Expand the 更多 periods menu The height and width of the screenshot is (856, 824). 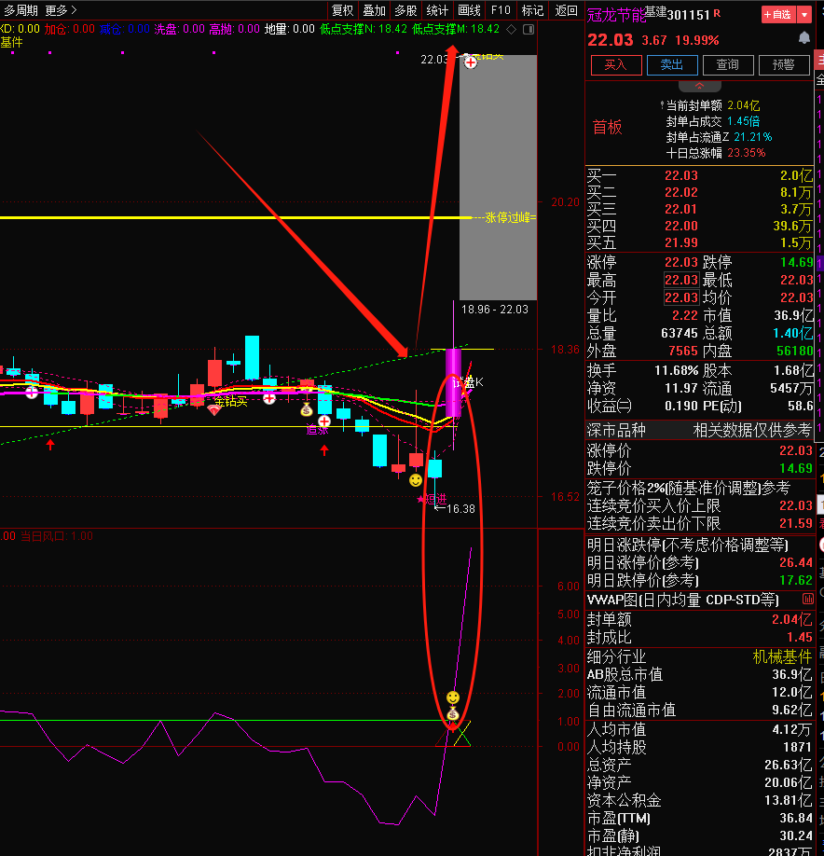[62, 10]
